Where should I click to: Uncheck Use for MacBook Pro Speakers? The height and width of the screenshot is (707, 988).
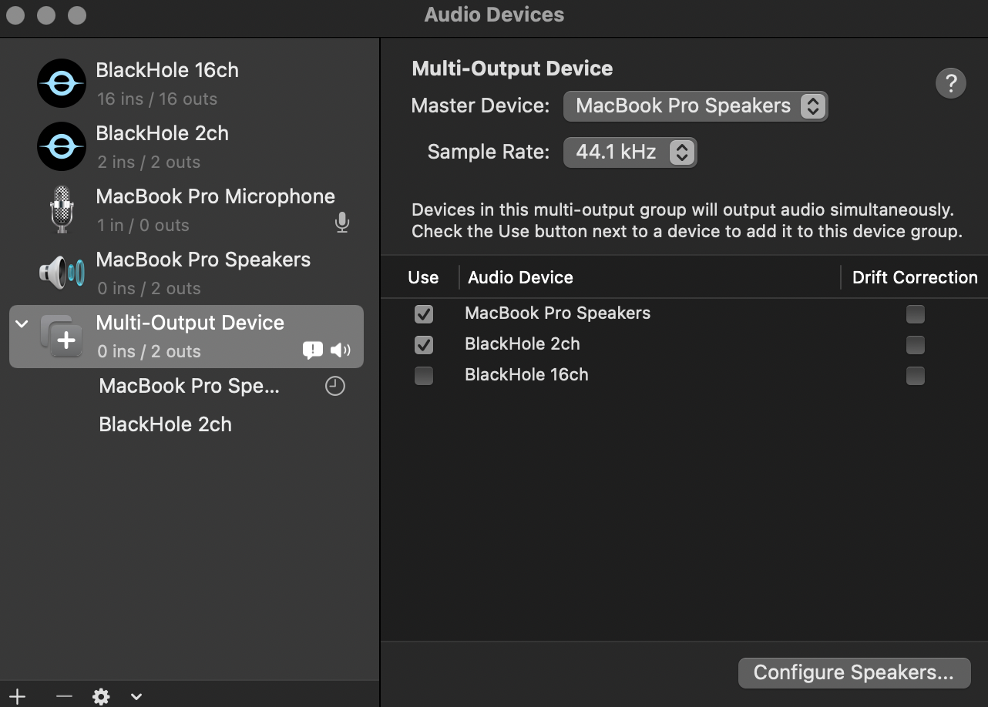423,314
